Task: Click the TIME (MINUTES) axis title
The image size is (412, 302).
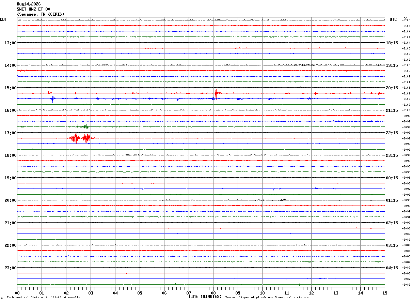Action: coord(205,297)
